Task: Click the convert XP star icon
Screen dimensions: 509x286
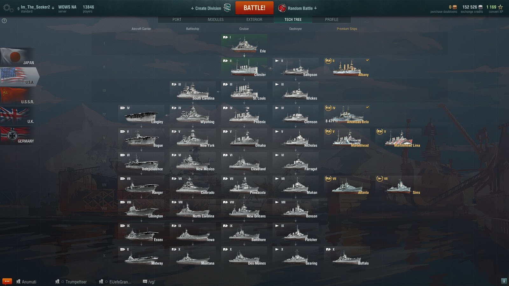Action: click(500, 7)
